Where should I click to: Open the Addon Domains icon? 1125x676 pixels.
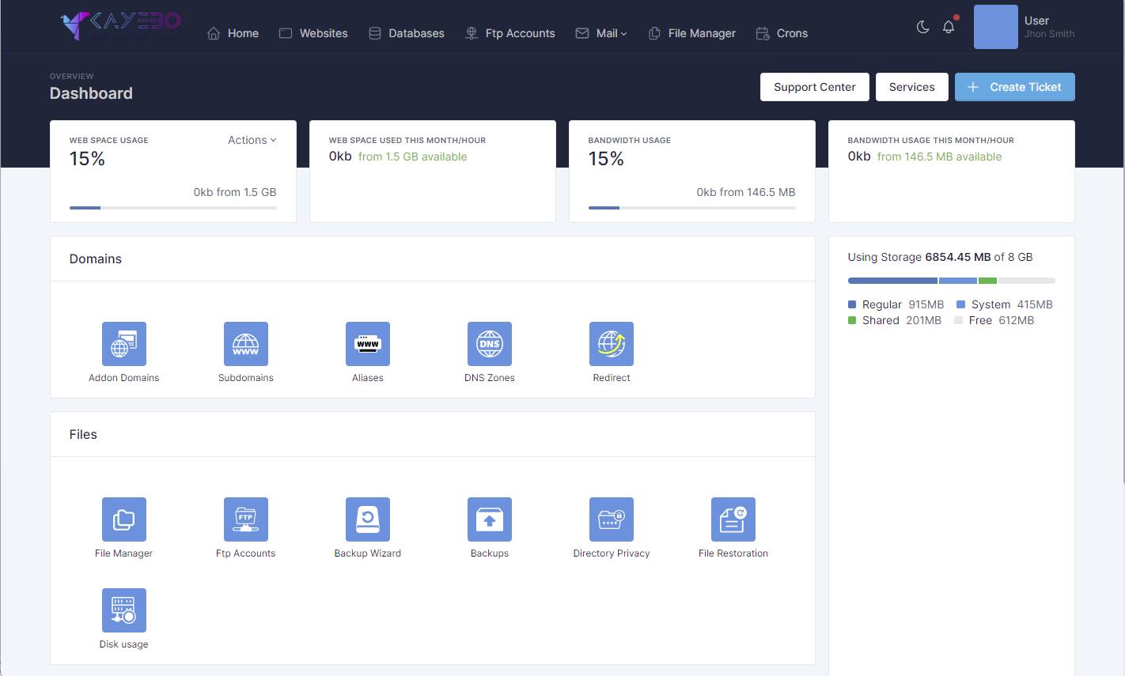click(124, 344)
